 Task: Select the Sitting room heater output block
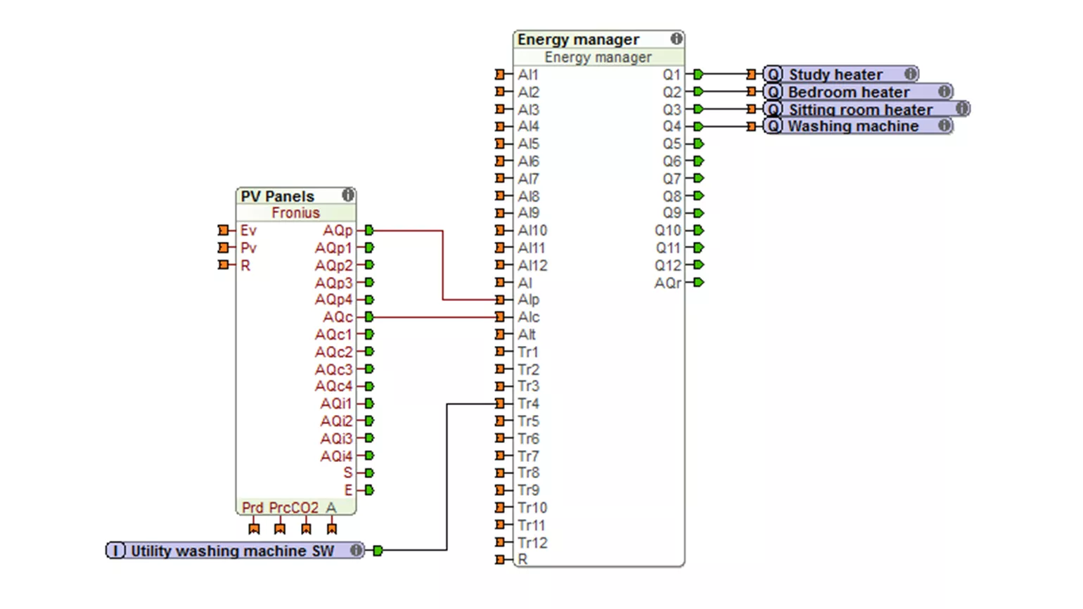click(x=866, y=109)
